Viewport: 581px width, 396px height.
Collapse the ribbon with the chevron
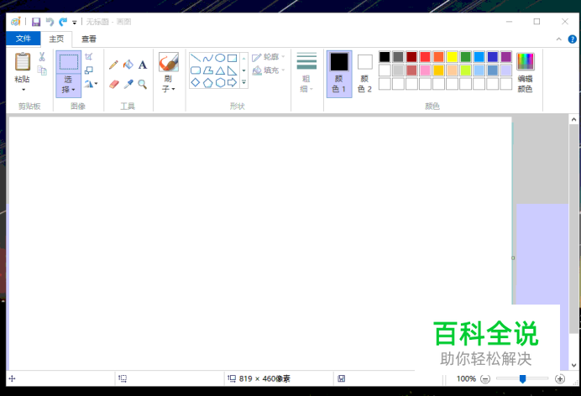559,39
